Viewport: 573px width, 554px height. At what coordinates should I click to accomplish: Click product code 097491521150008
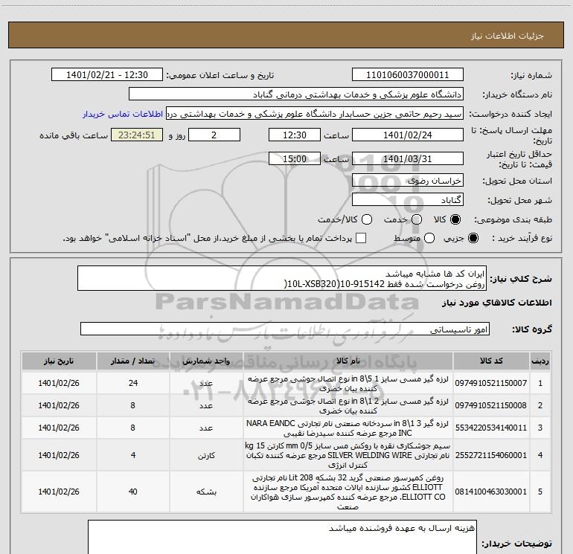pyautogui.click(x=491, y=405)
